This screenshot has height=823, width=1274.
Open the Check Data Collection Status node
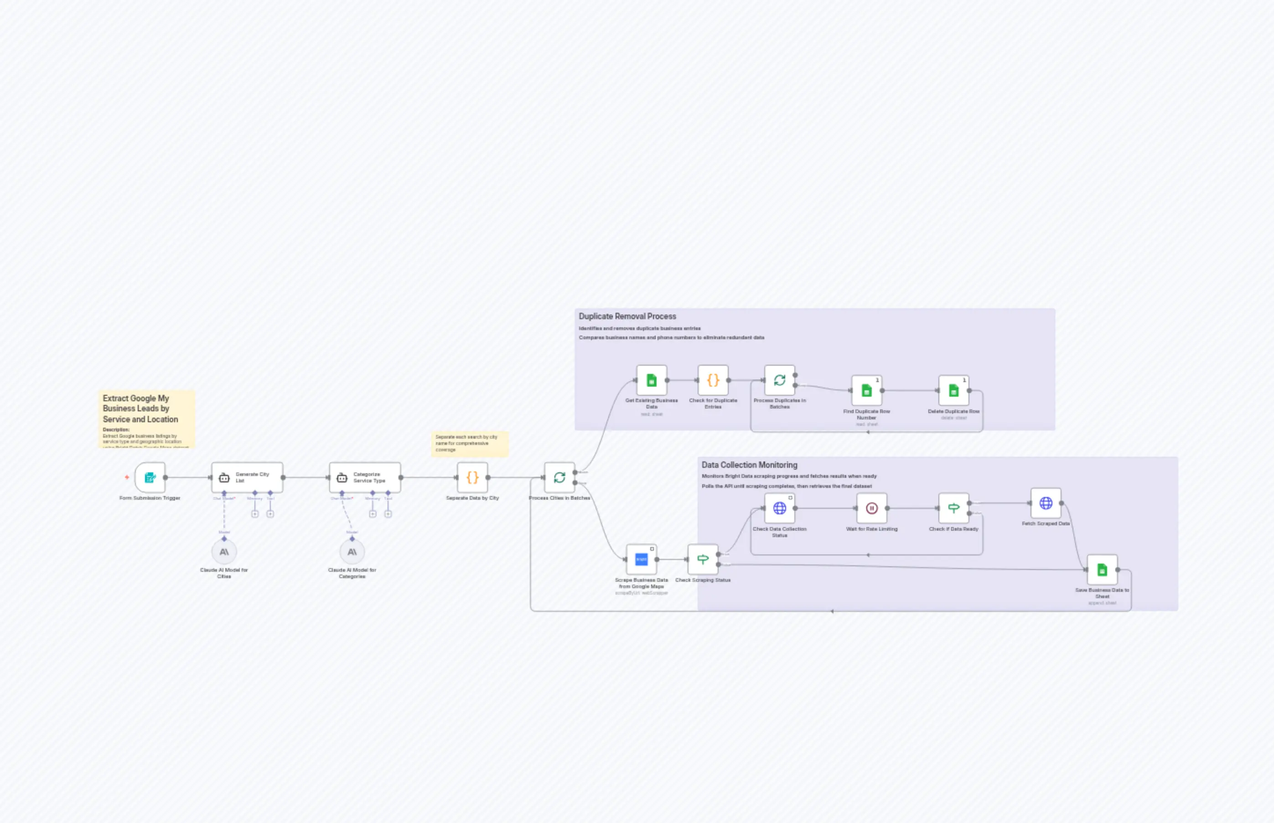pos(780,507)
